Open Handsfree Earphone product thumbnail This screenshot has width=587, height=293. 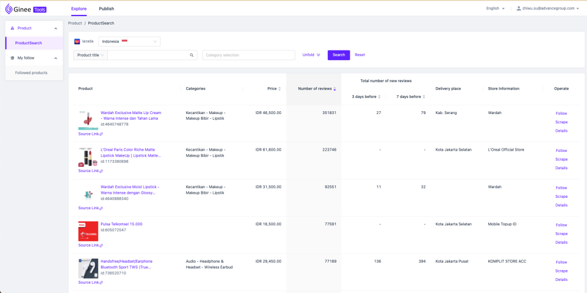point(88,268)
